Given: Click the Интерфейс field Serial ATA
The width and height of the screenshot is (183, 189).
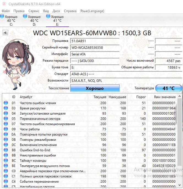Looking at the screenshot, I should (x=95, y=54).
